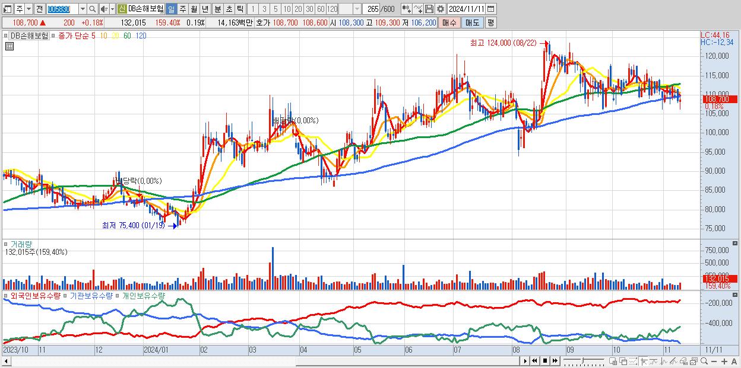Select interval 60 tab

(x=321, y=9)
